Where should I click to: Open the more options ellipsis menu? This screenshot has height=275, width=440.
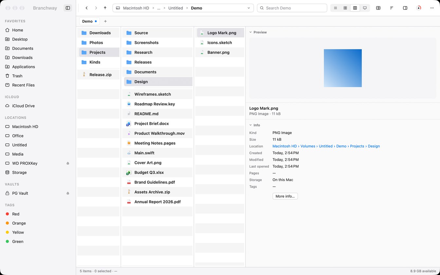[432, 8]
